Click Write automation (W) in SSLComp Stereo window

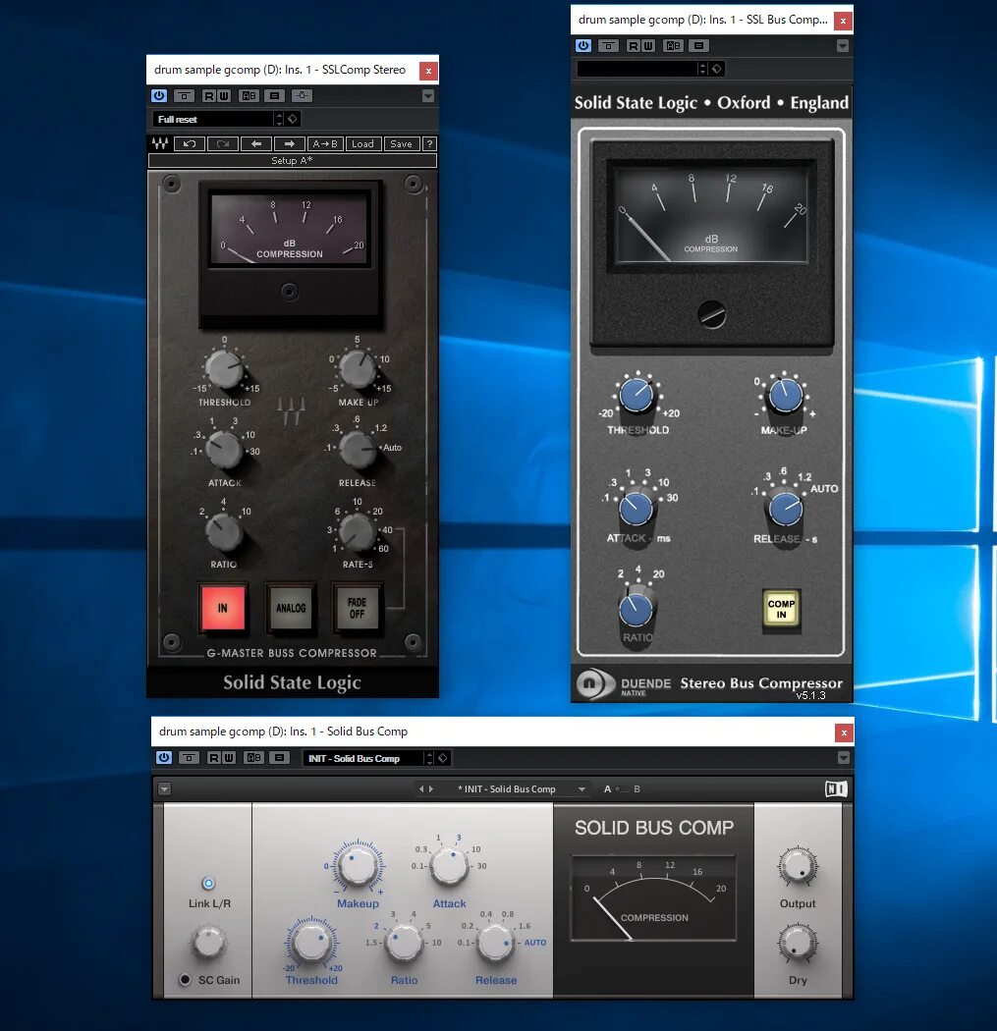point(223,96)
